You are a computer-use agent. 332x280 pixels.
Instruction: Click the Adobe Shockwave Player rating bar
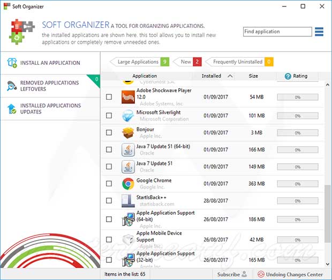tap(298, 97)
